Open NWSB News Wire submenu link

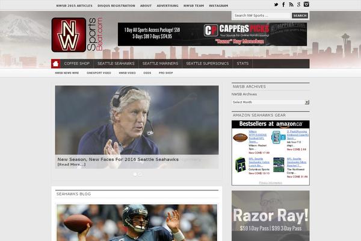[x=67, y=73]
